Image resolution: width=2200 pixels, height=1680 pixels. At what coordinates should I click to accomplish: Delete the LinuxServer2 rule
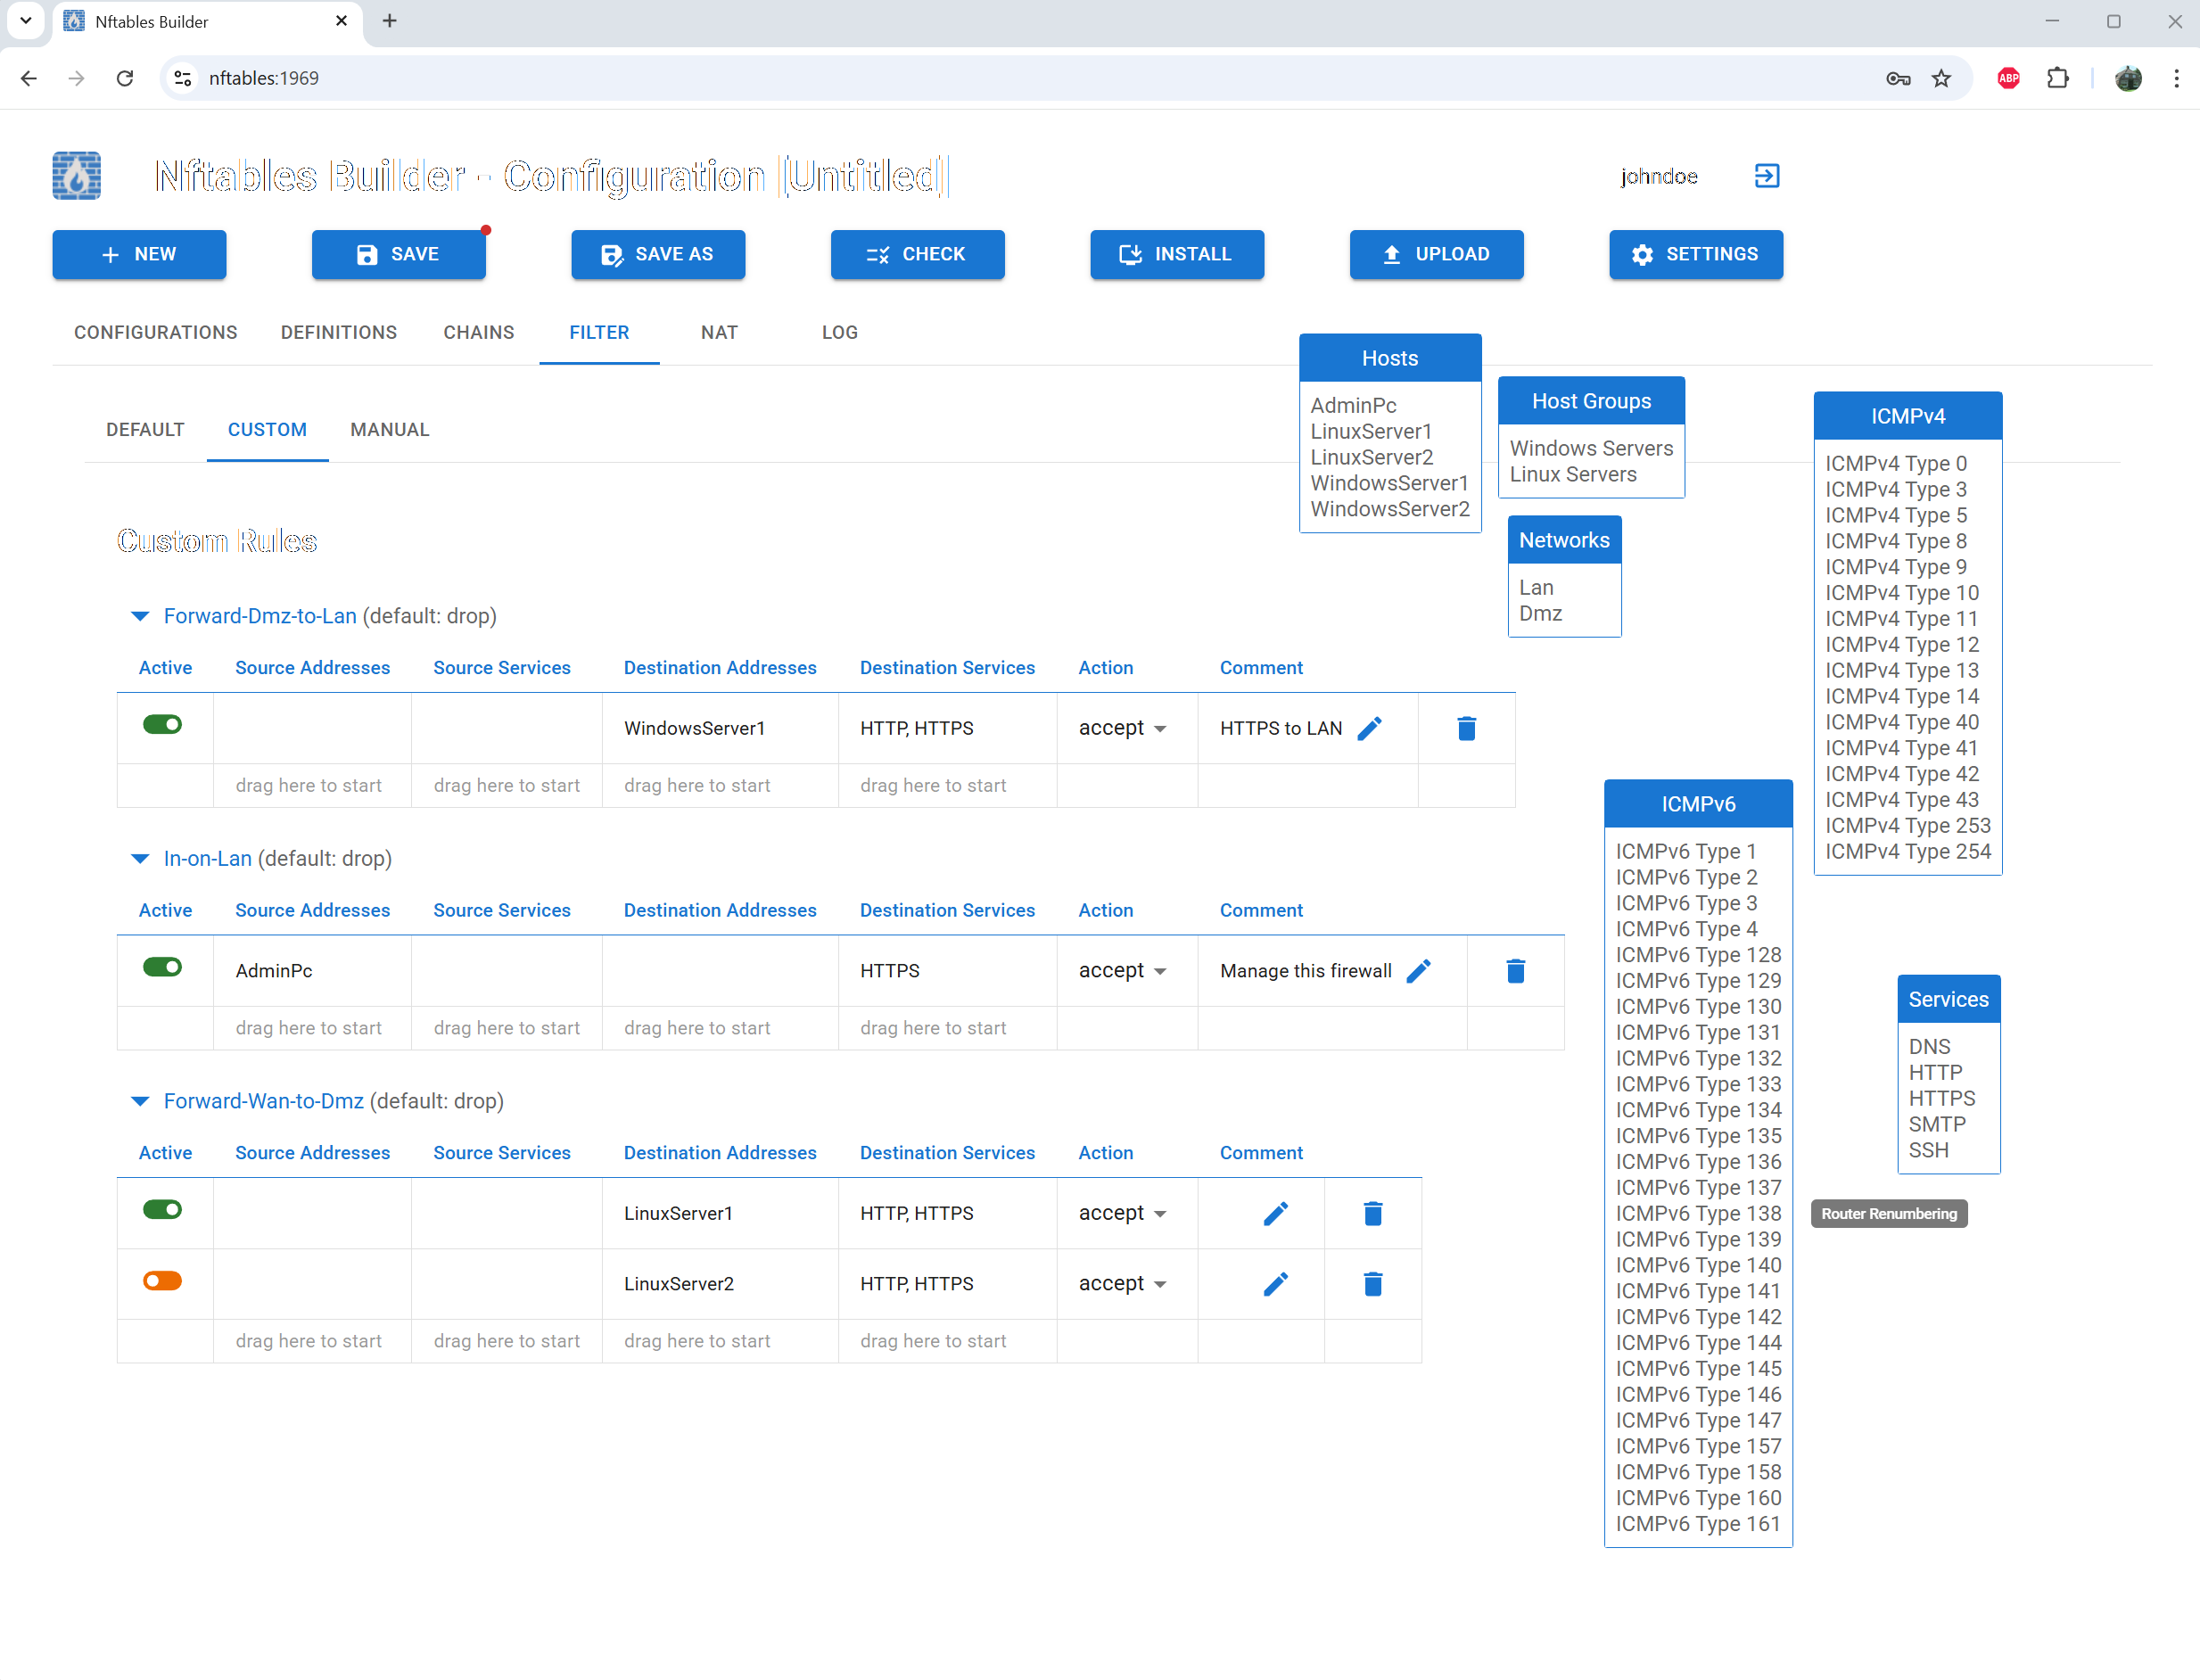1372,1284
